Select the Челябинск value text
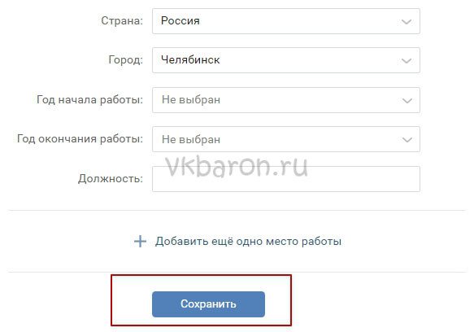This screenshot has width=474, height=332. pyautogui.click(x=190, y=59)
